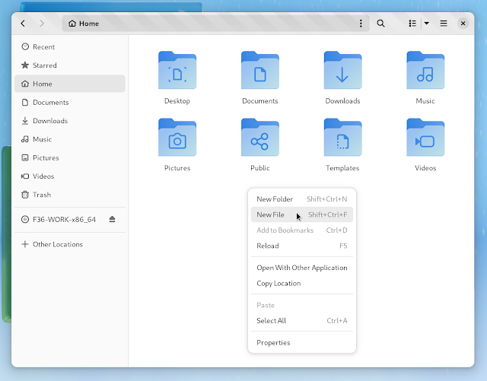Select the Public share folder
Viewport: 487px width, 381px height.
pyautogui.click(x=260, y=137)
